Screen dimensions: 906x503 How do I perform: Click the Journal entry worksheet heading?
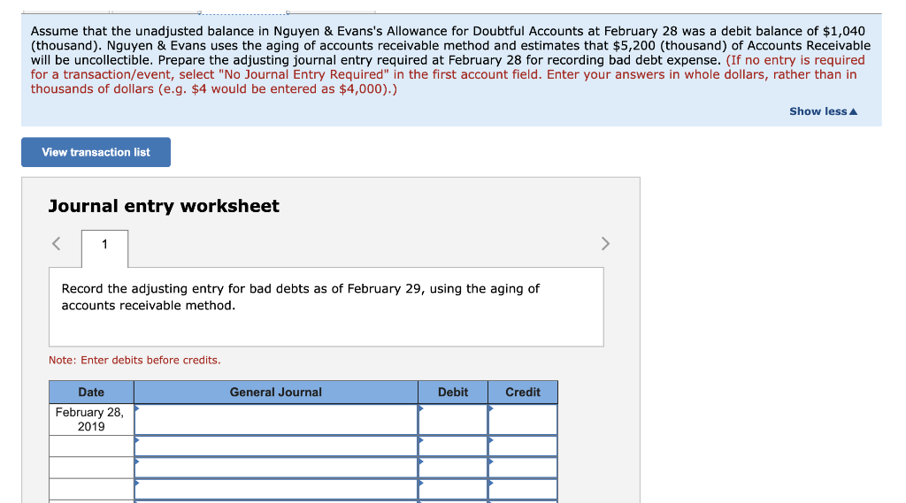164,206
